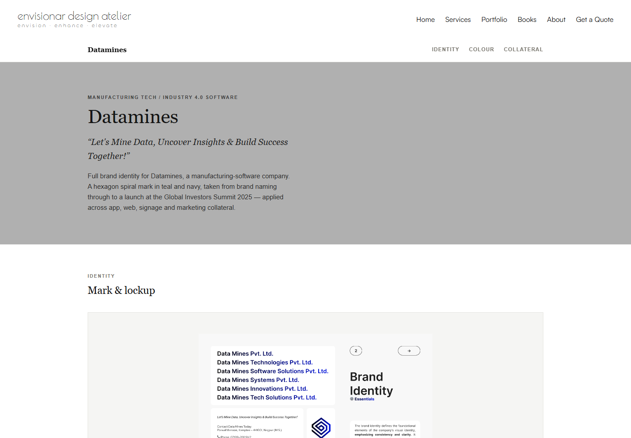Click the Datamines sub-header title

pyautogui.click(x=107, y=50)
